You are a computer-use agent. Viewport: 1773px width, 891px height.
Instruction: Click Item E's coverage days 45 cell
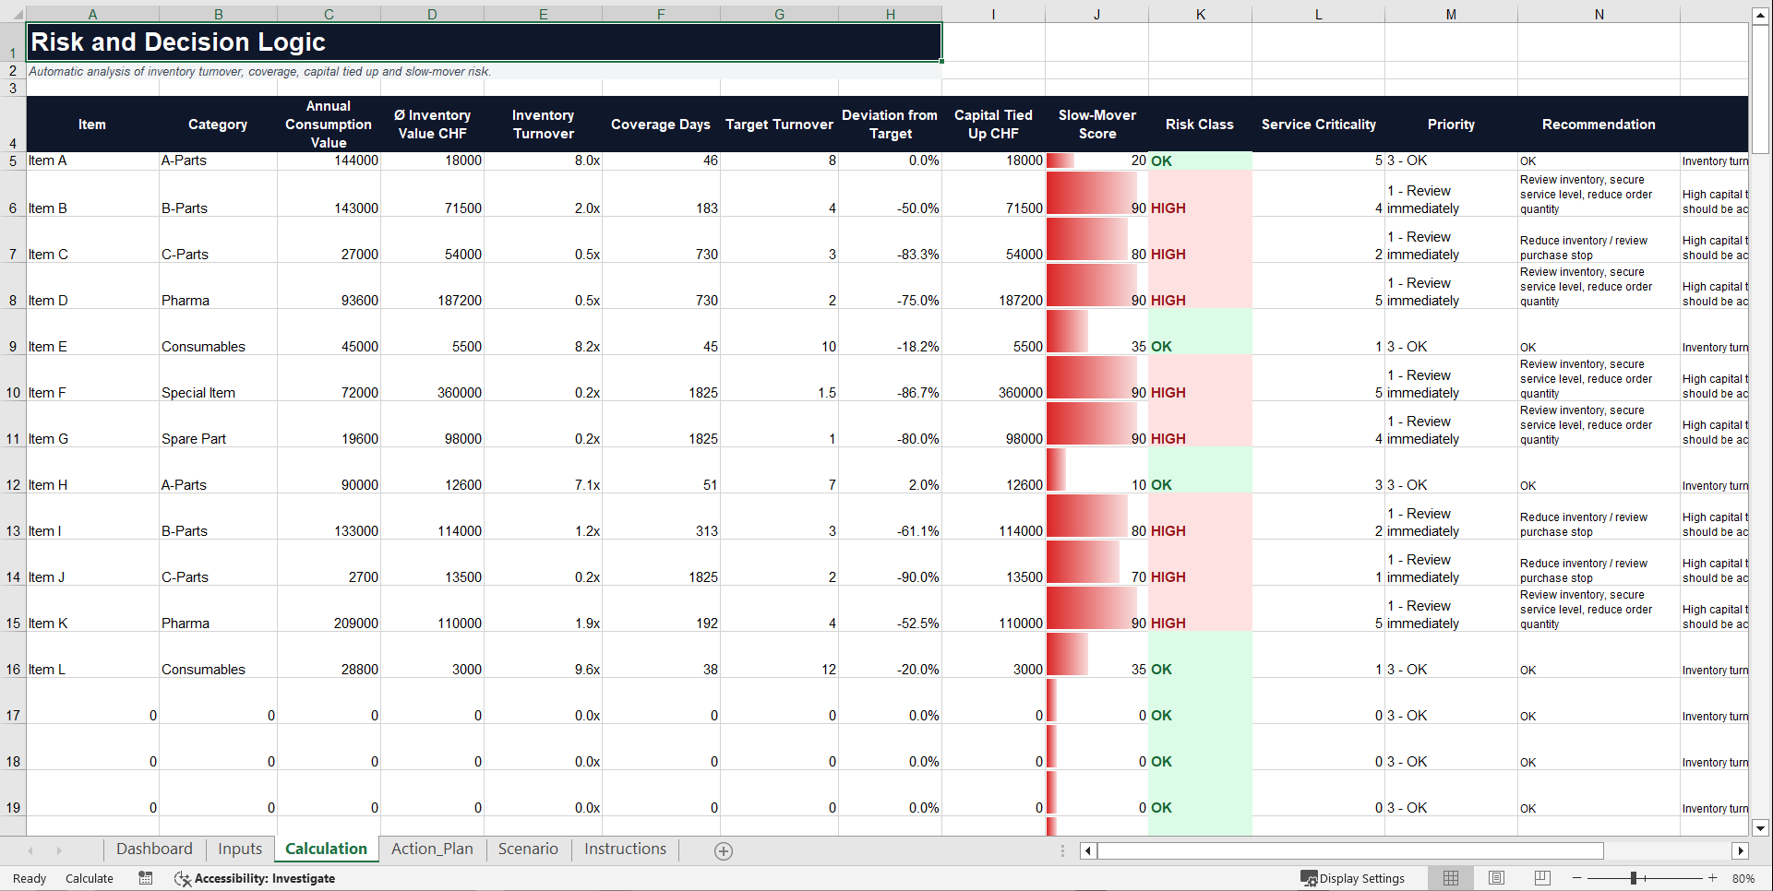661,332
